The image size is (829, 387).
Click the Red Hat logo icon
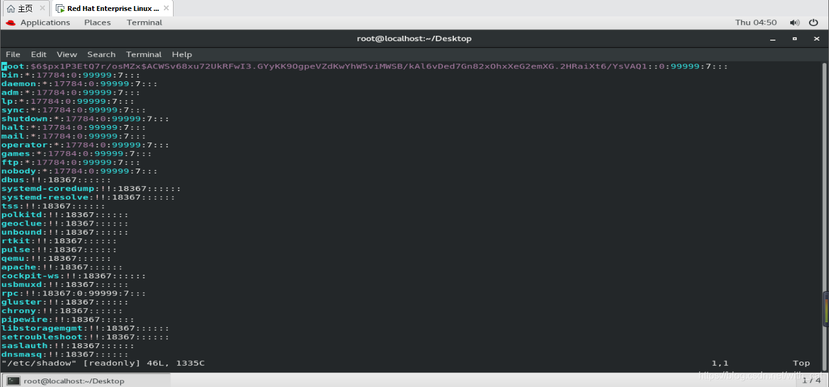(x=10, y=22)
